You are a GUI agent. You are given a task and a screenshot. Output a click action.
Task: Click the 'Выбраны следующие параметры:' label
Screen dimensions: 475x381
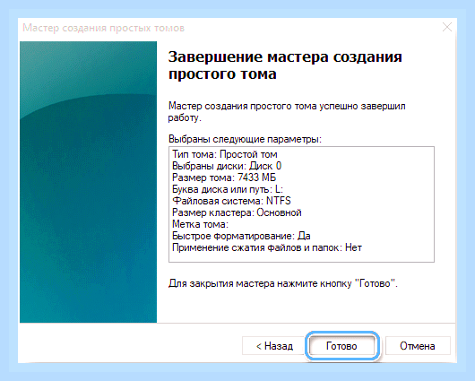click(245, 139)
